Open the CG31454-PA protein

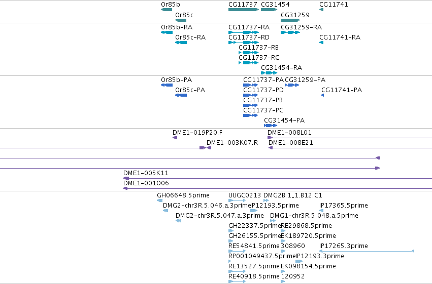271,126
